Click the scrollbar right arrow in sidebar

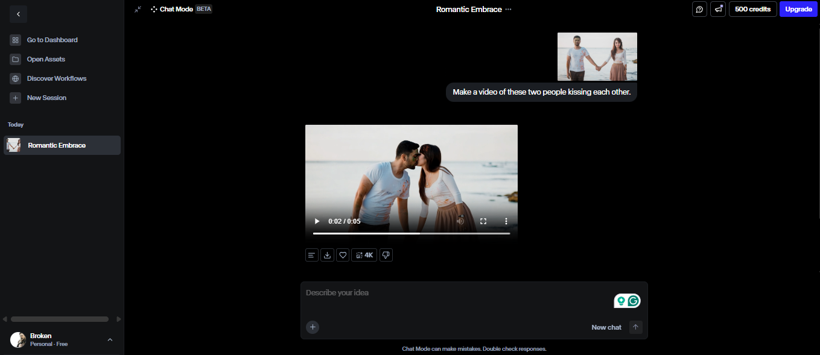coord(119,319)
